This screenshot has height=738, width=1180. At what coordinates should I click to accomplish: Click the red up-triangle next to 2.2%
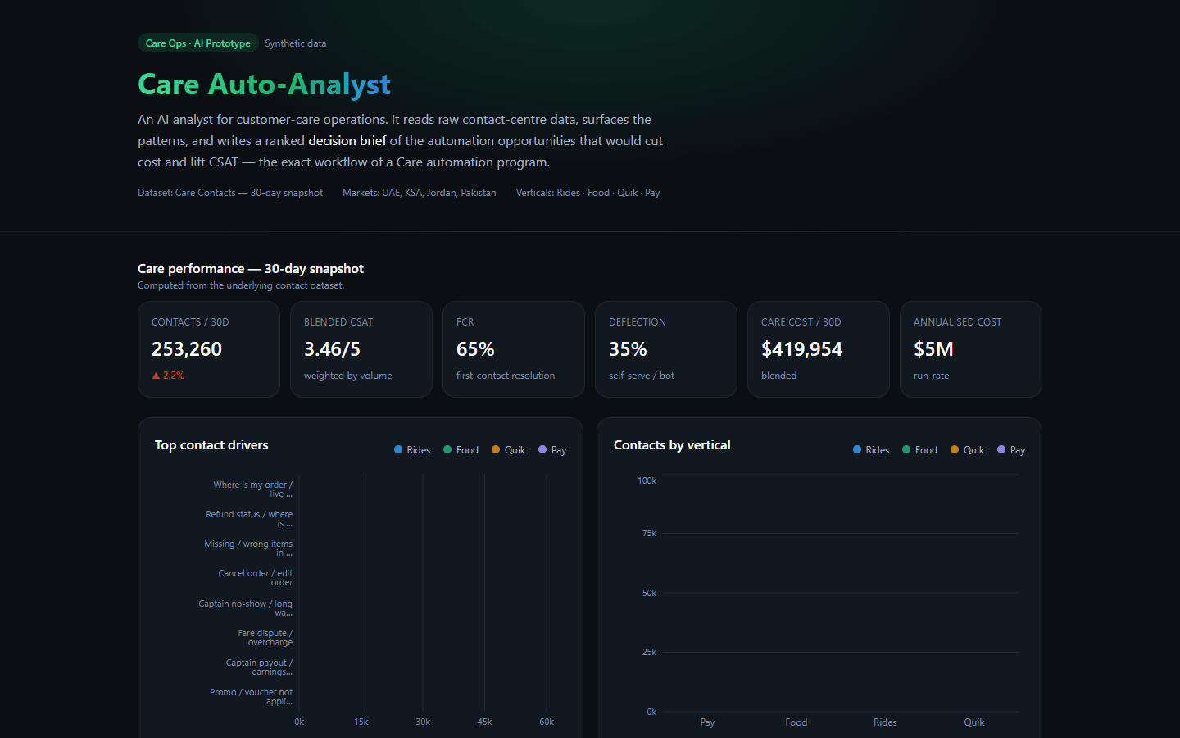[x=156, y=376]
